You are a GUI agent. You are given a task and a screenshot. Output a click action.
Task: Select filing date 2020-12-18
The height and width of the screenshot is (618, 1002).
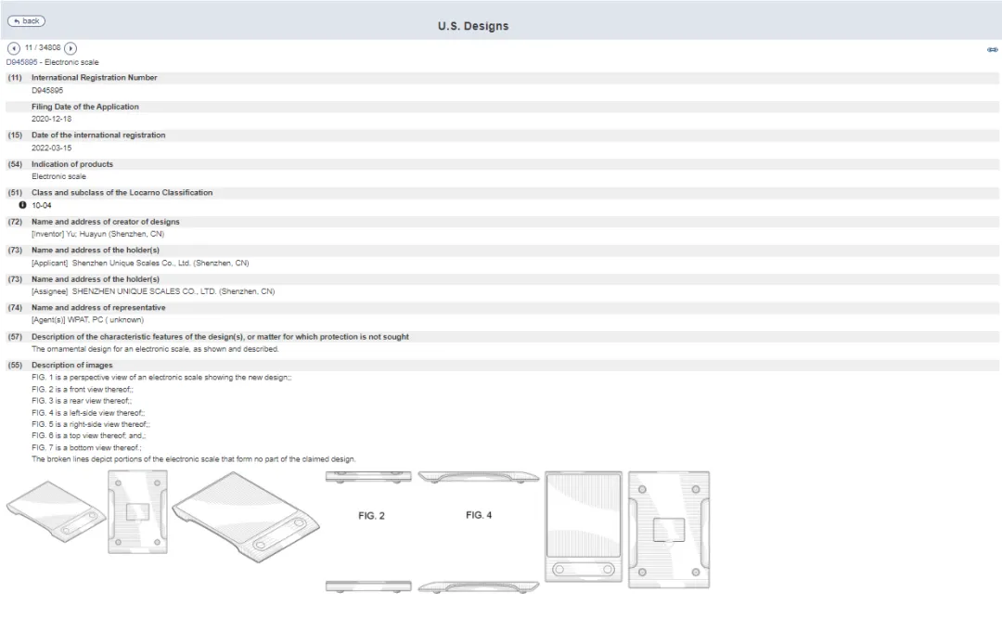point(52,120)
